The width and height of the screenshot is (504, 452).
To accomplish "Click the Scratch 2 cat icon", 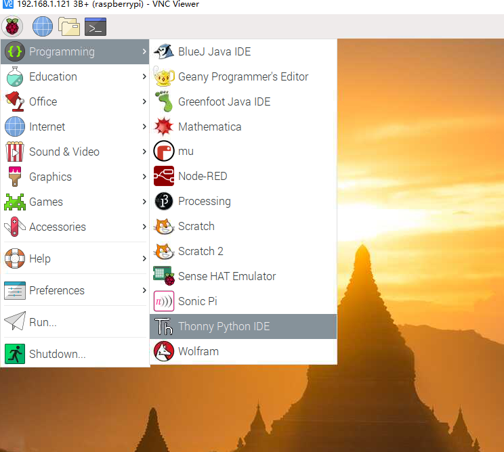I will (164, 251).
